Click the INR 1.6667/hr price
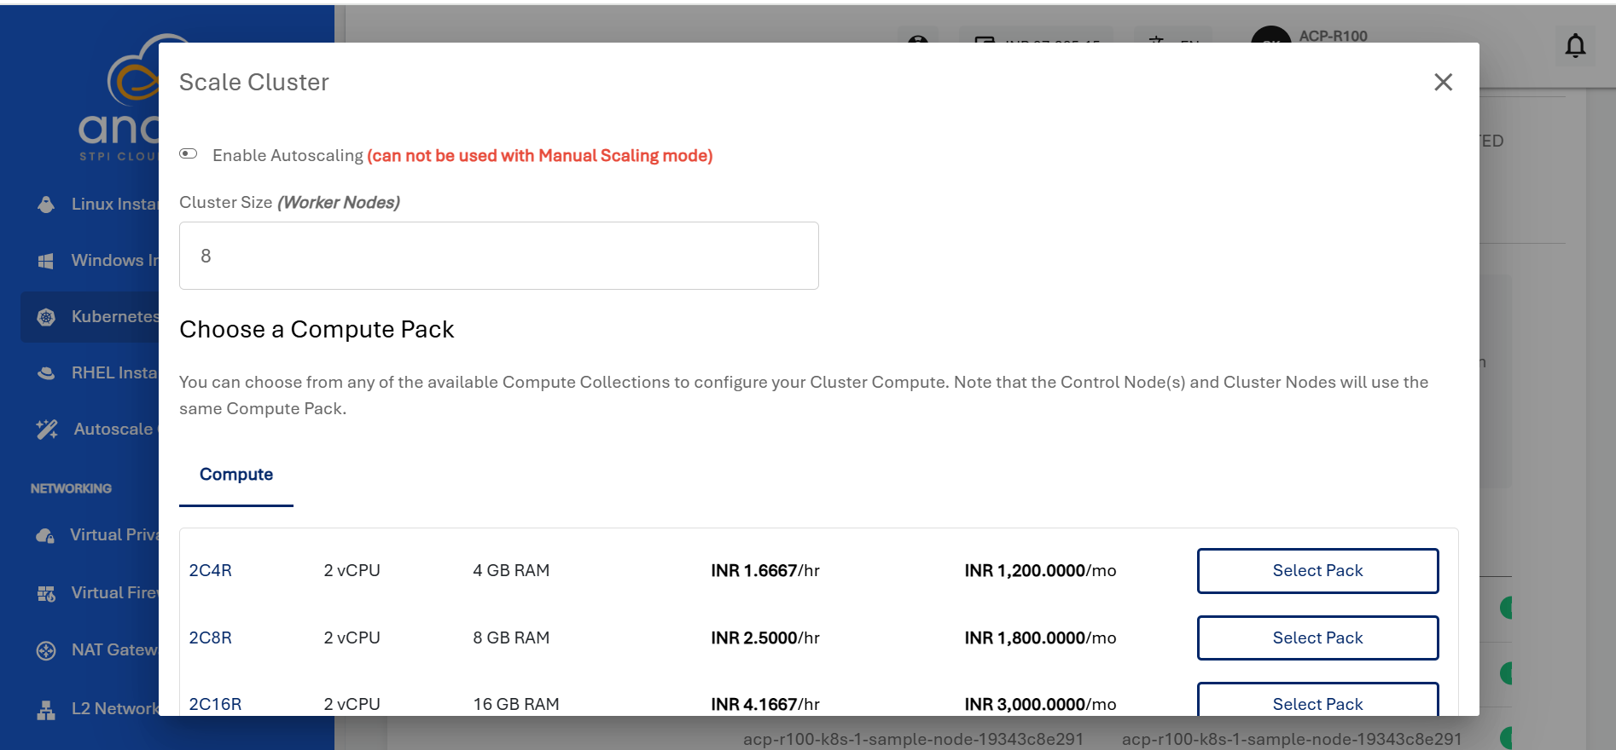This screenshot has width=1616, height=750. pyautogui.click(x=765, y=570)
